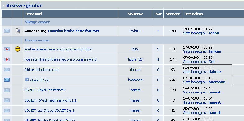
Task: Open topic Guide til SQL
Action: click(x=40, y=80)
